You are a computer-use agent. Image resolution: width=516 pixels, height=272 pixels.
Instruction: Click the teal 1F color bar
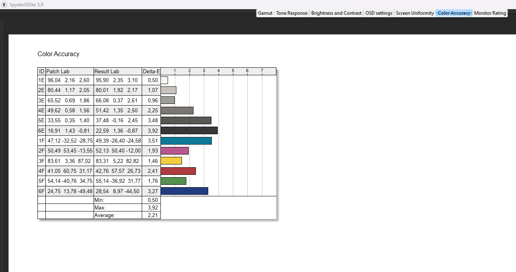click(186, 141)
